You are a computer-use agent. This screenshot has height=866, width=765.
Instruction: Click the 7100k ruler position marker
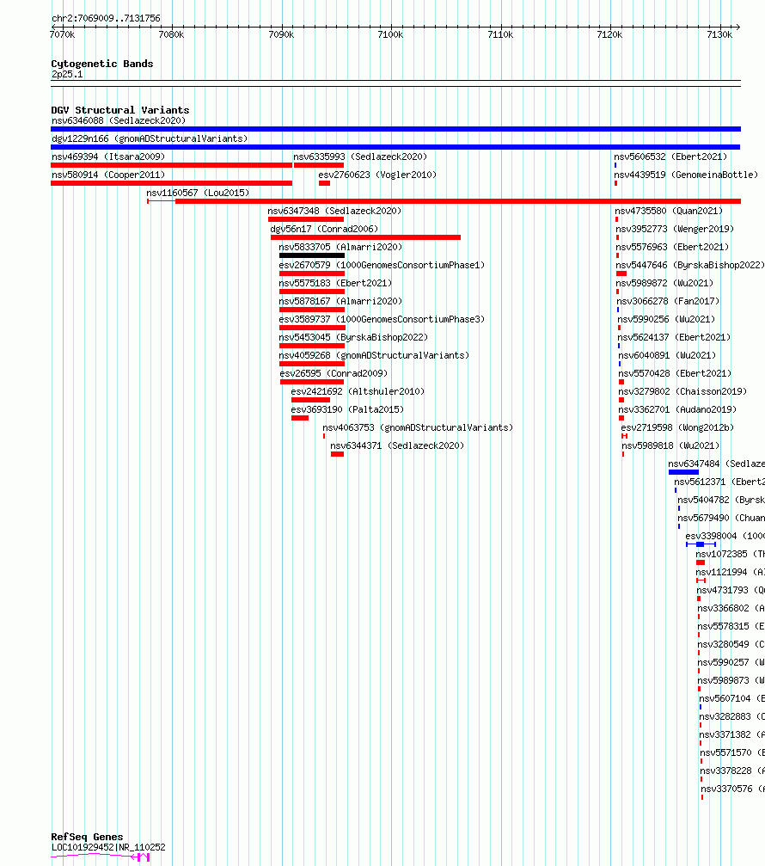tap(390, 34)
